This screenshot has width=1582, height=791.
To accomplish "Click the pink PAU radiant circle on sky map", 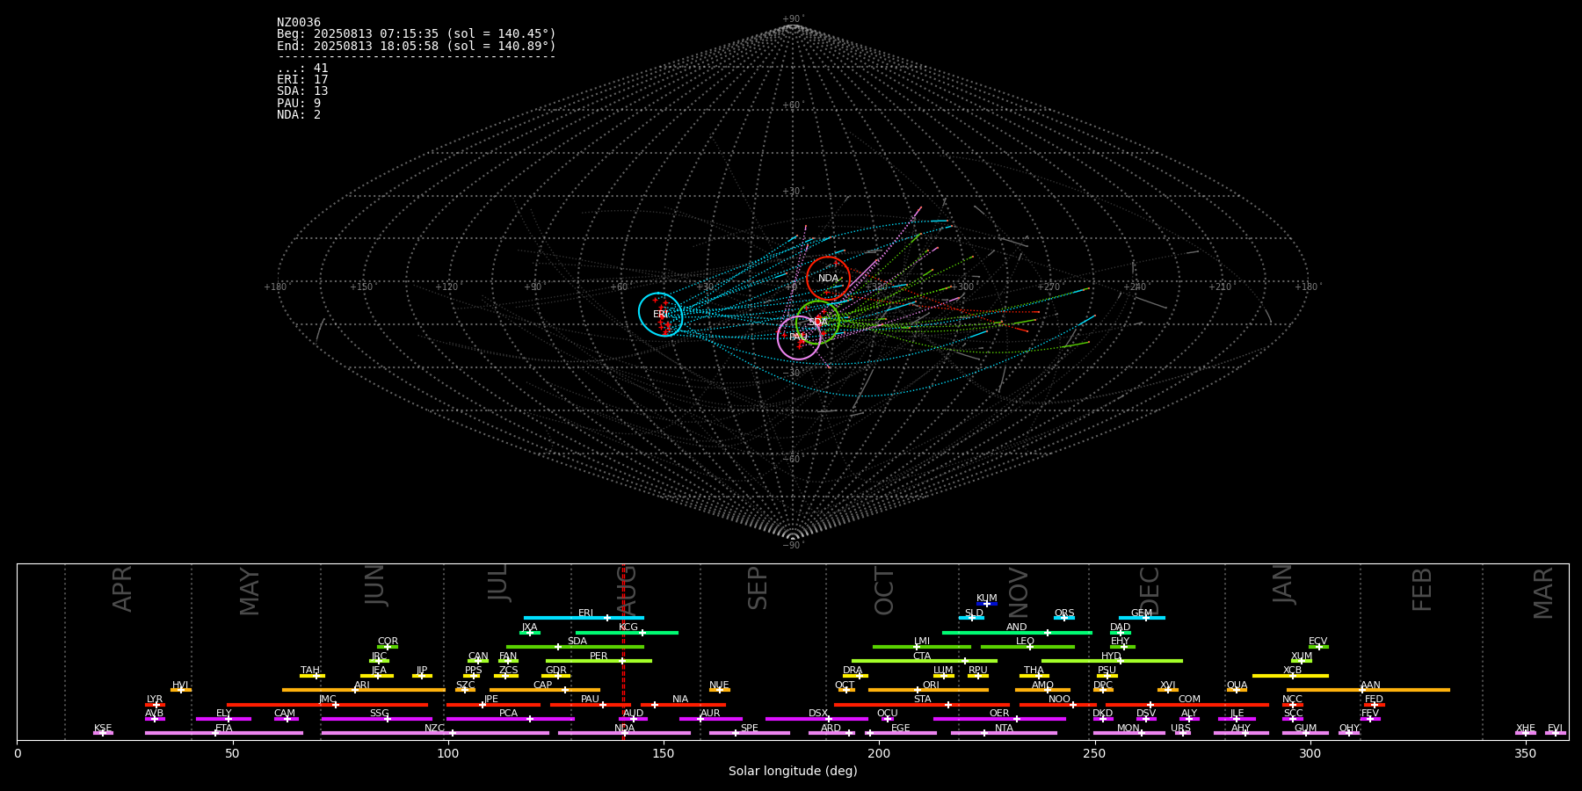I will click(799, 337).
